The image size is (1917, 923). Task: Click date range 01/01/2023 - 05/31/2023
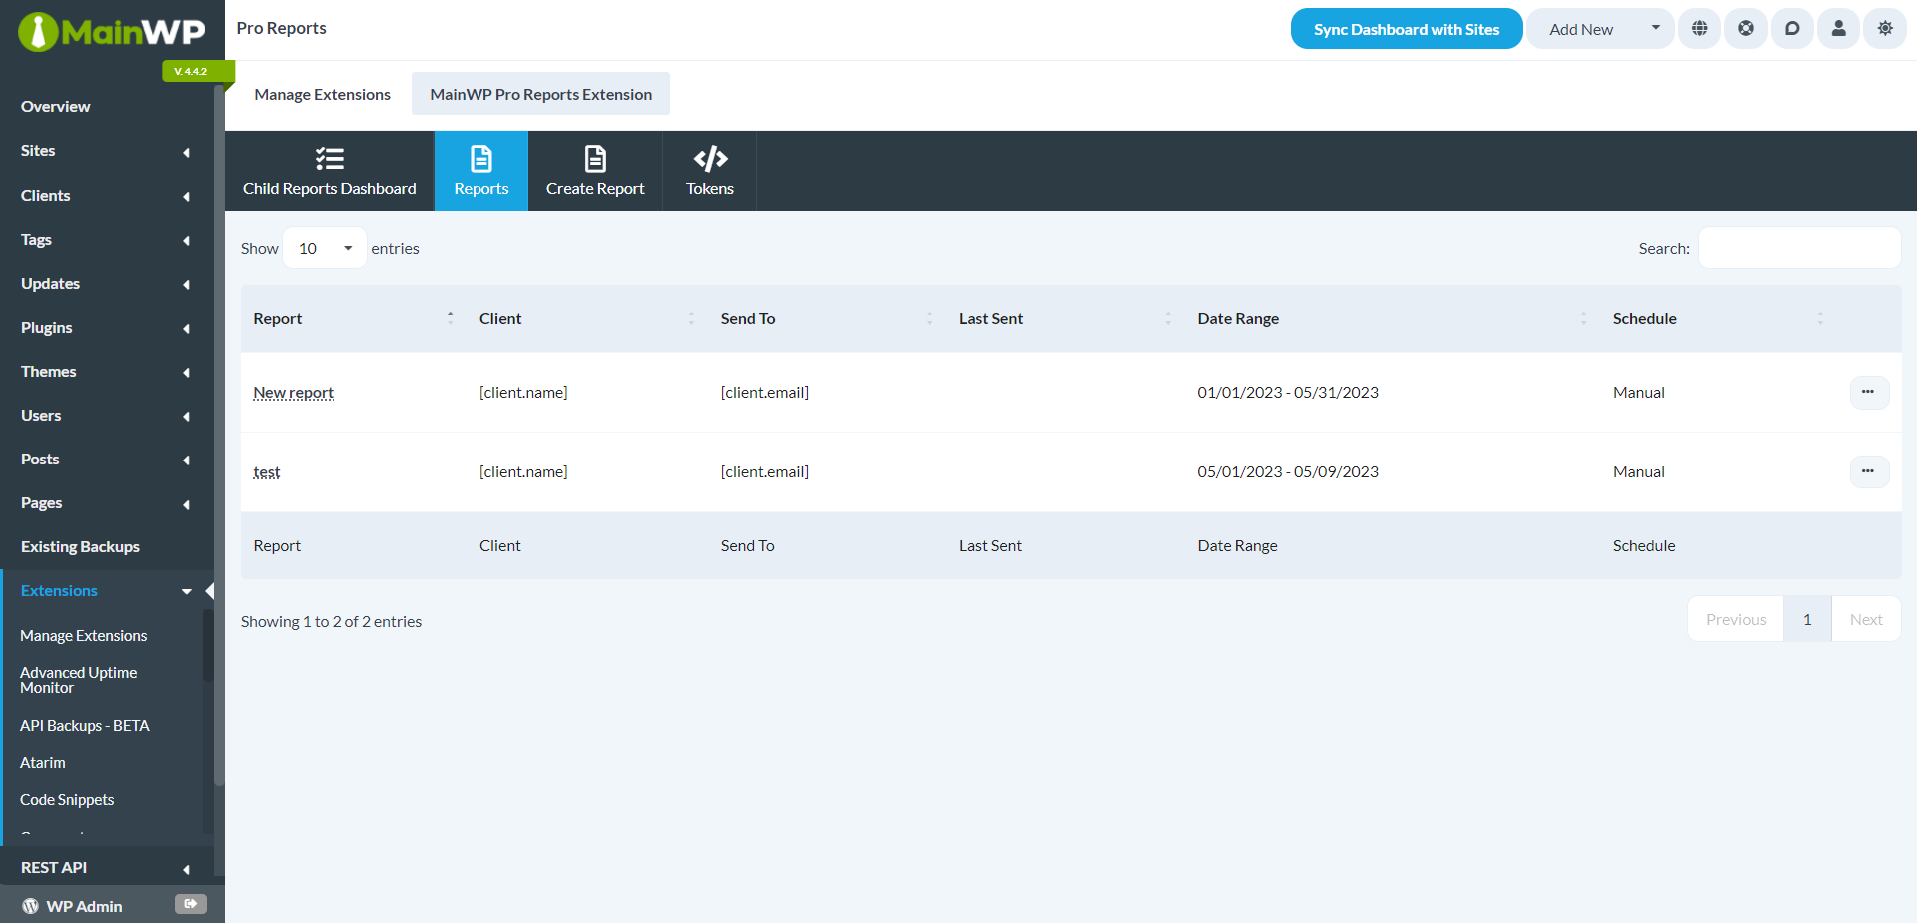[1288, 392]
